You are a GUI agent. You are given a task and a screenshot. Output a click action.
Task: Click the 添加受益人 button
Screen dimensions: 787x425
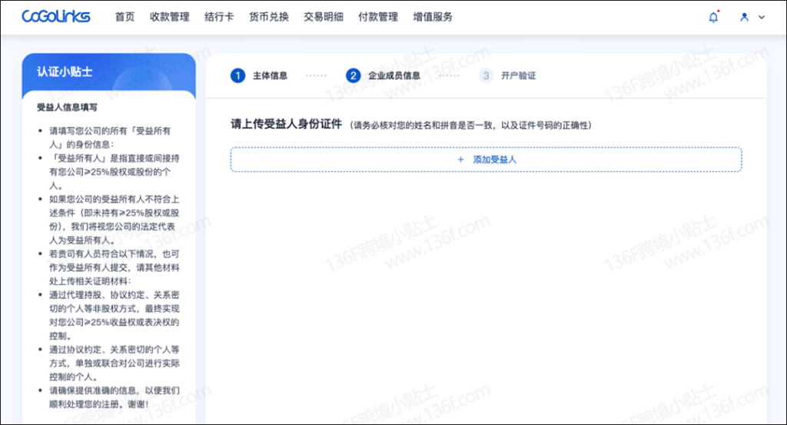click(486, 160)
